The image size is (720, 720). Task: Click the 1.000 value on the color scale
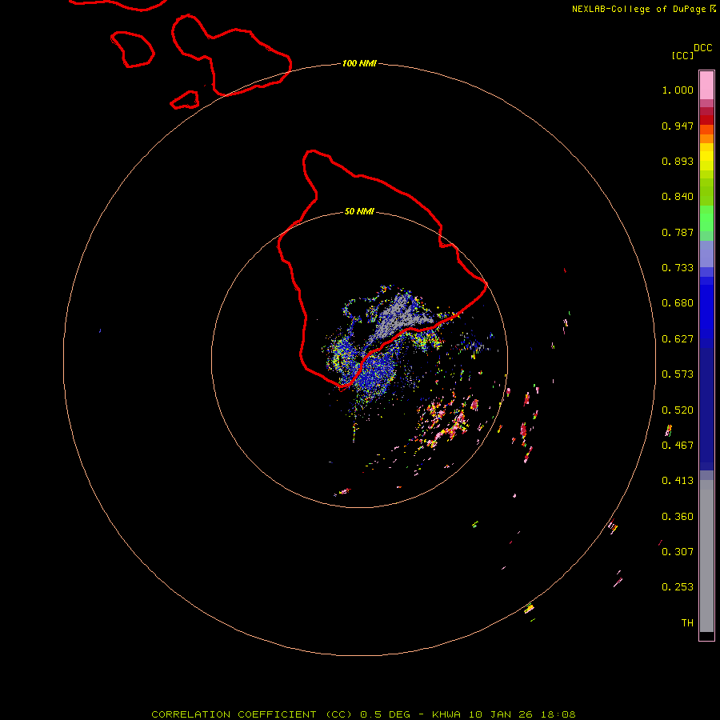pyautogui.click(x=678, y=90)
